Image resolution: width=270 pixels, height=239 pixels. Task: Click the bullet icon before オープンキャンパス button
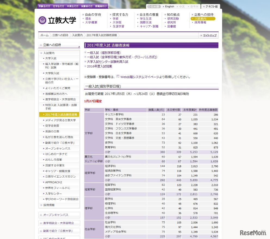[x=41, y=215]
